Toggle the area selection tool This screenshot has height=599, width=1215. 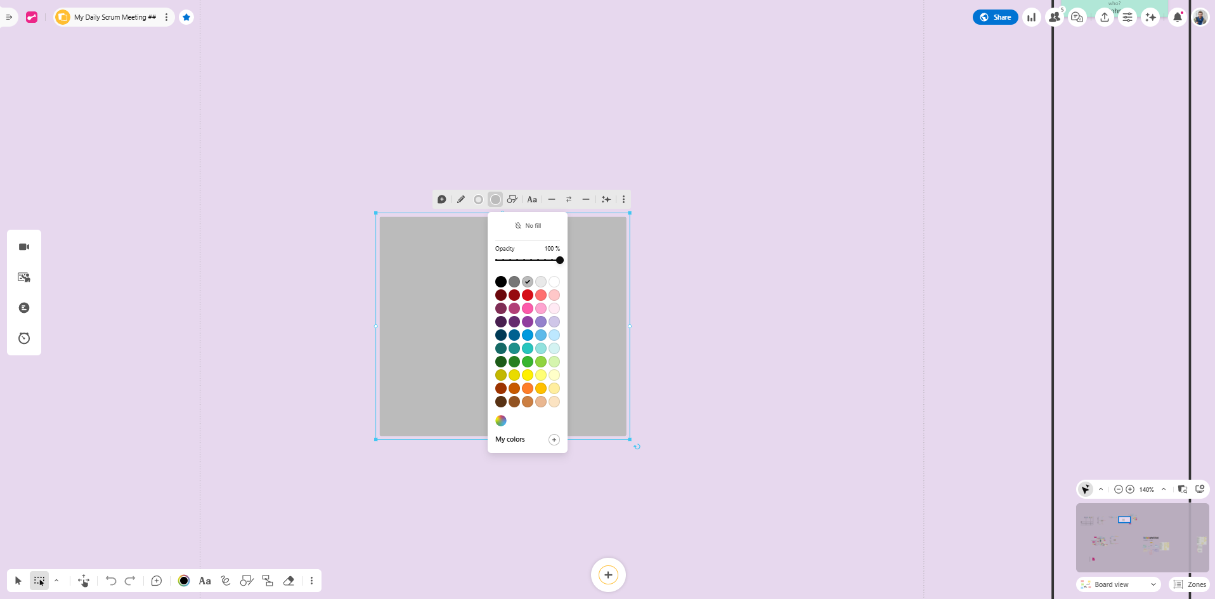[x=39, y=581]
